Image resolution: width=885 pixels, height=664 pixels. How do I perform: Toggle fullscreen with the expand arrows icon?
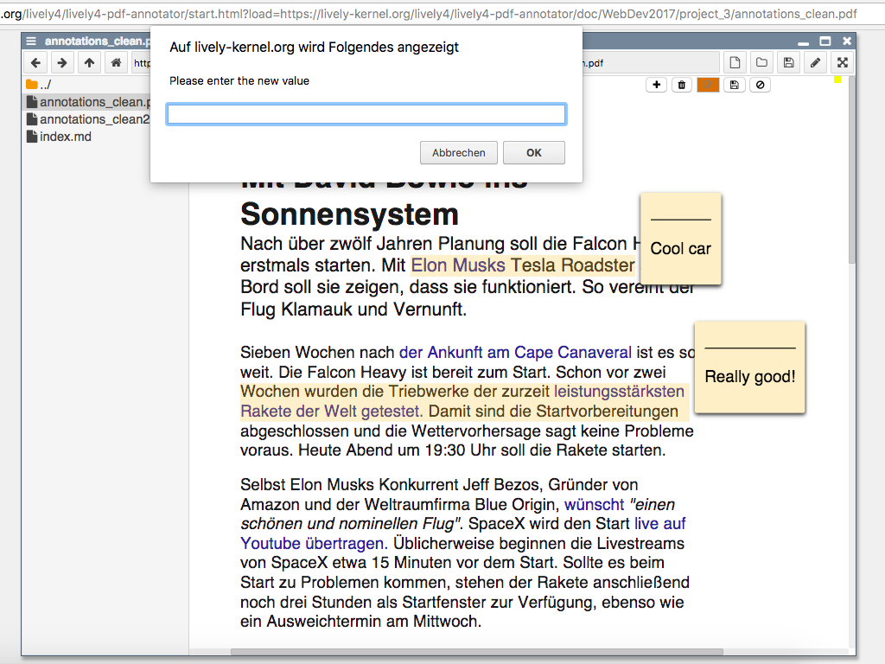click(x=842, y=63)
